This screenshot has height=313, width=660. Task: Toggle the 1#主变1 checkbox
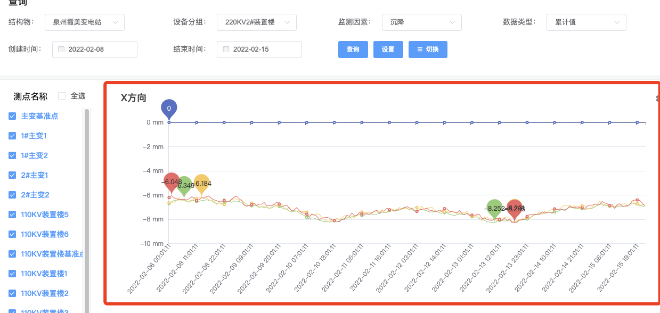12,136
